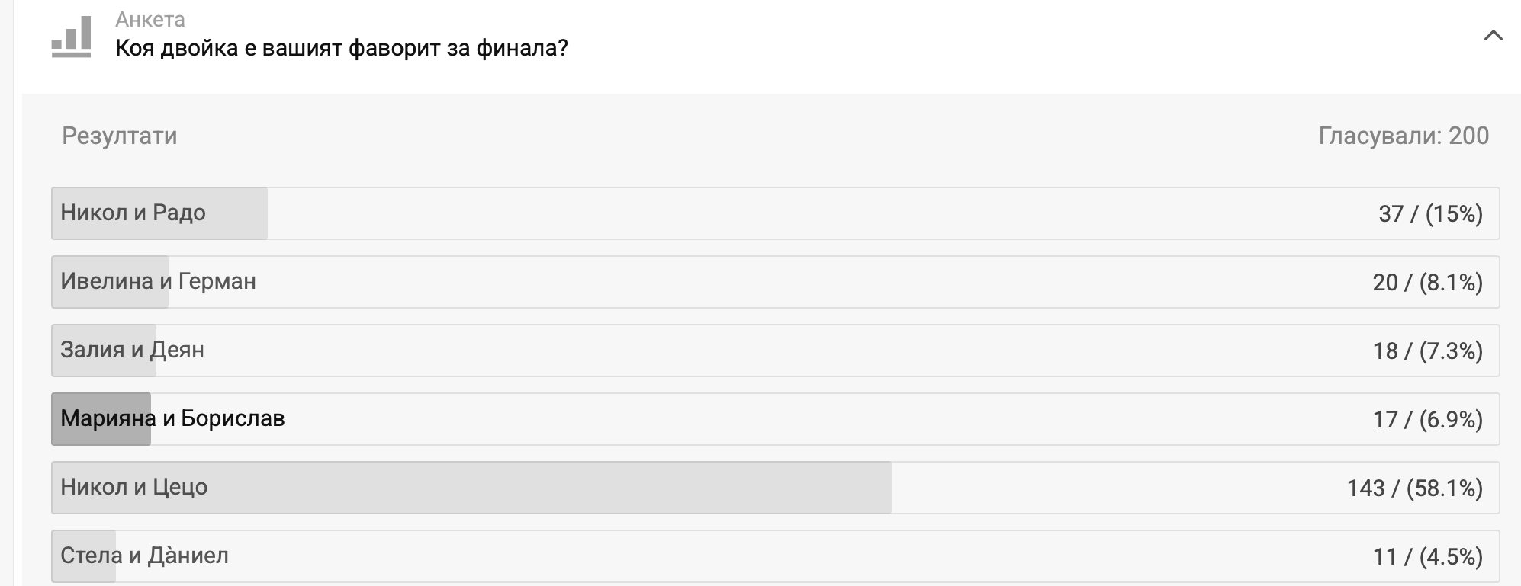Click the '17 / (6.9%)' result value

click(1427, 420)
